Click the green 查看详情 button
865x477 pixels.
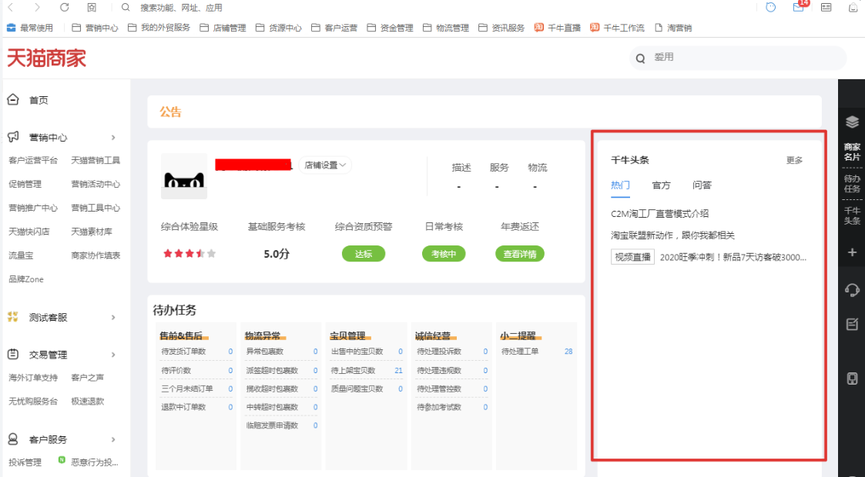click(520, 254)
